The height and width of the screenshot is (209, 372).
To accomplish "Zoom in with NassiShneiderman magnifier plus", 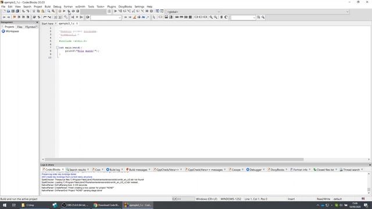I will pos(211,17).
